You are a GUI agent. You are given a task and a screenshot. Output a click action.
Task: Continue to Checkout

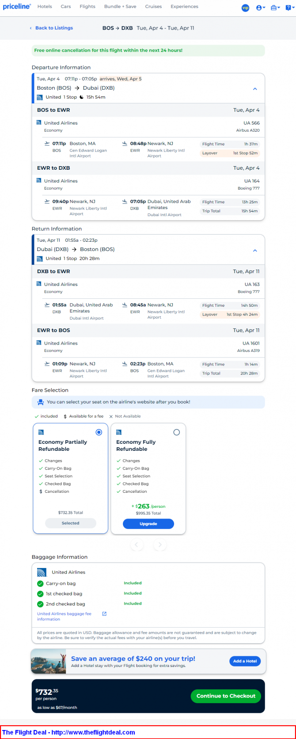[x=226, y=696]
